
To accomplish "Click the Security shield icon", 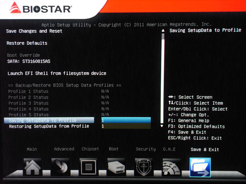I will (144, 167).
